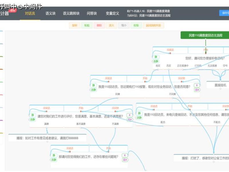Click 开始 header on 还存在哪些问题呢 node
The image size is (229, 172).
(108, 148)
